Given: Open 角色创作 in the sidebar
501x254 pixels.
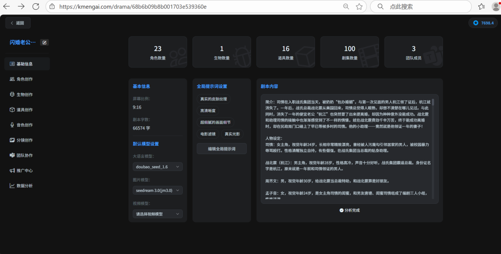Looking at the screenshot, I should pos(25,79).
